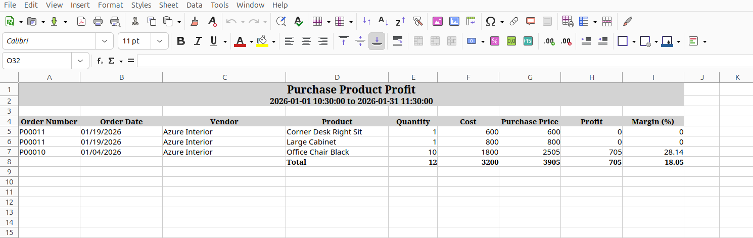The image size is (753, 238).
Task: Apply red font color
Action: click(x=240, y=41)
